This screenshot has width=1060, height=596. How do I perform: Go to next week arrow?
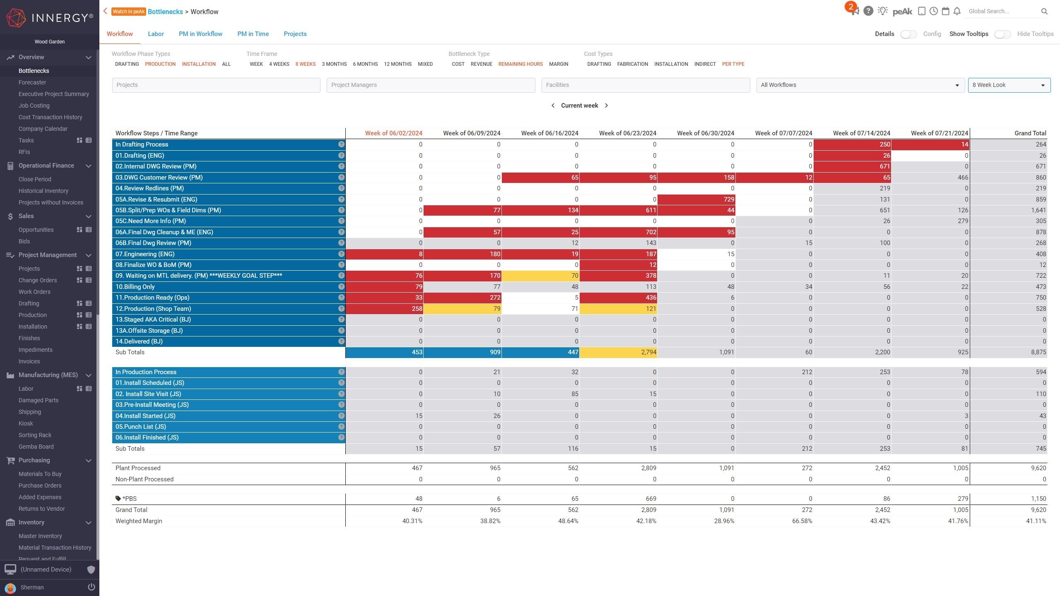[x=607, y=106]
